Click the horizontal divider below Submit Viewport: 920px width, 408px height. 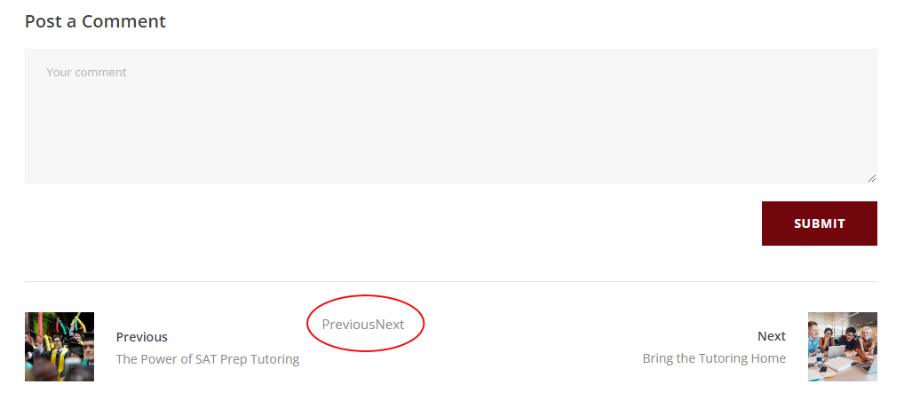click(x=450, y=281)
